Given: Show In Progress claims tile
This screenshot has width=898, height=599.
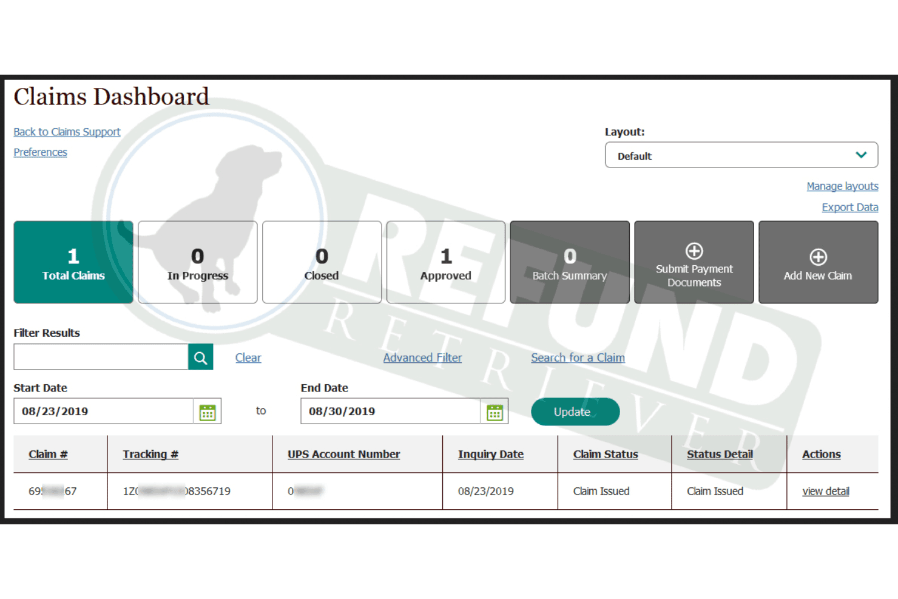Looking at the screenshot, I should pyautogui.click(x=198, y=262).
